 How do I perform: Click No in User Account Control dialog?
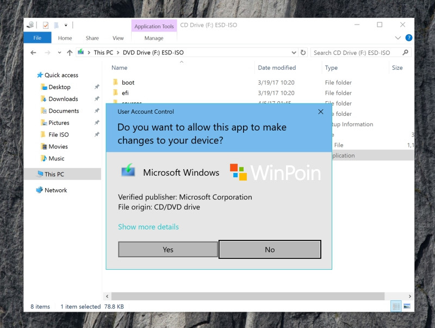click(270, 250)
